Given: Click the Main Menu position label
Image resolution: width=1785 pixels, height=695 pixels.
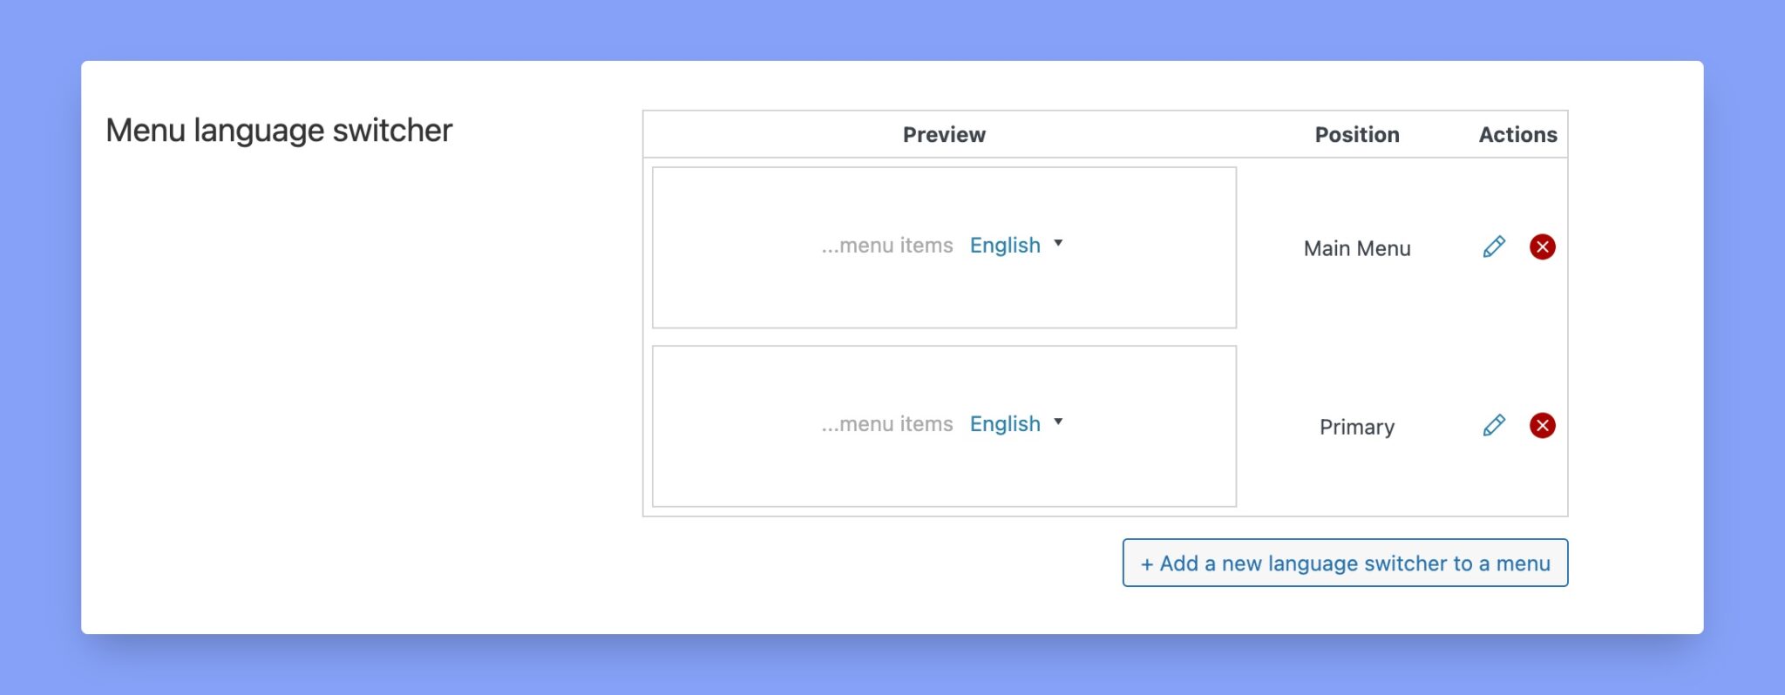Looking at the screenshot, I should (x=1356, y=248).
